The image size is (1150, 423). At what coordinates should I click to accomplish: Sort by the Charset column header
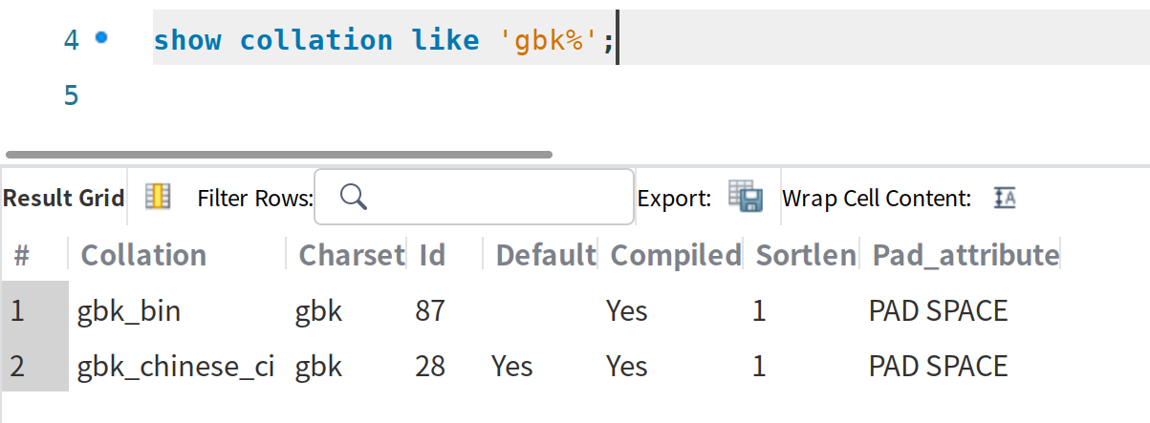tap(351, 255)
